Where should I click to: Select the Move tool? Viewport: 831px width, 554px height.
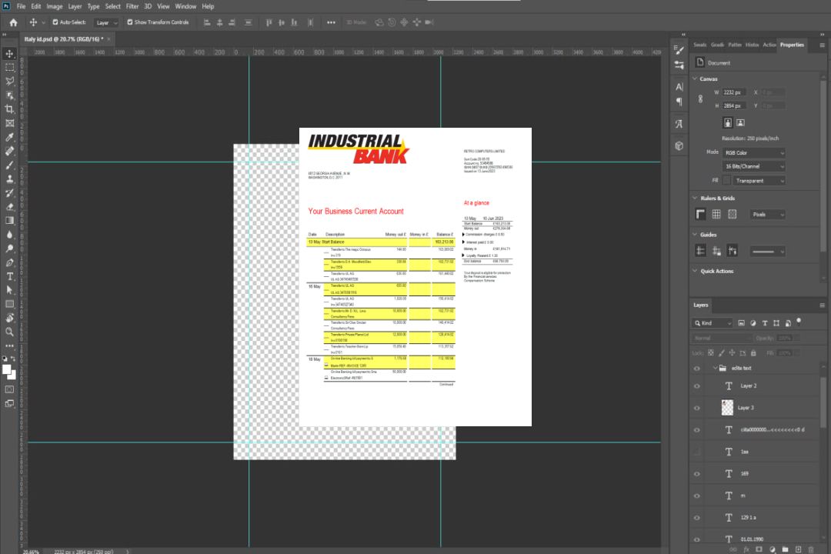click(9, 54)
